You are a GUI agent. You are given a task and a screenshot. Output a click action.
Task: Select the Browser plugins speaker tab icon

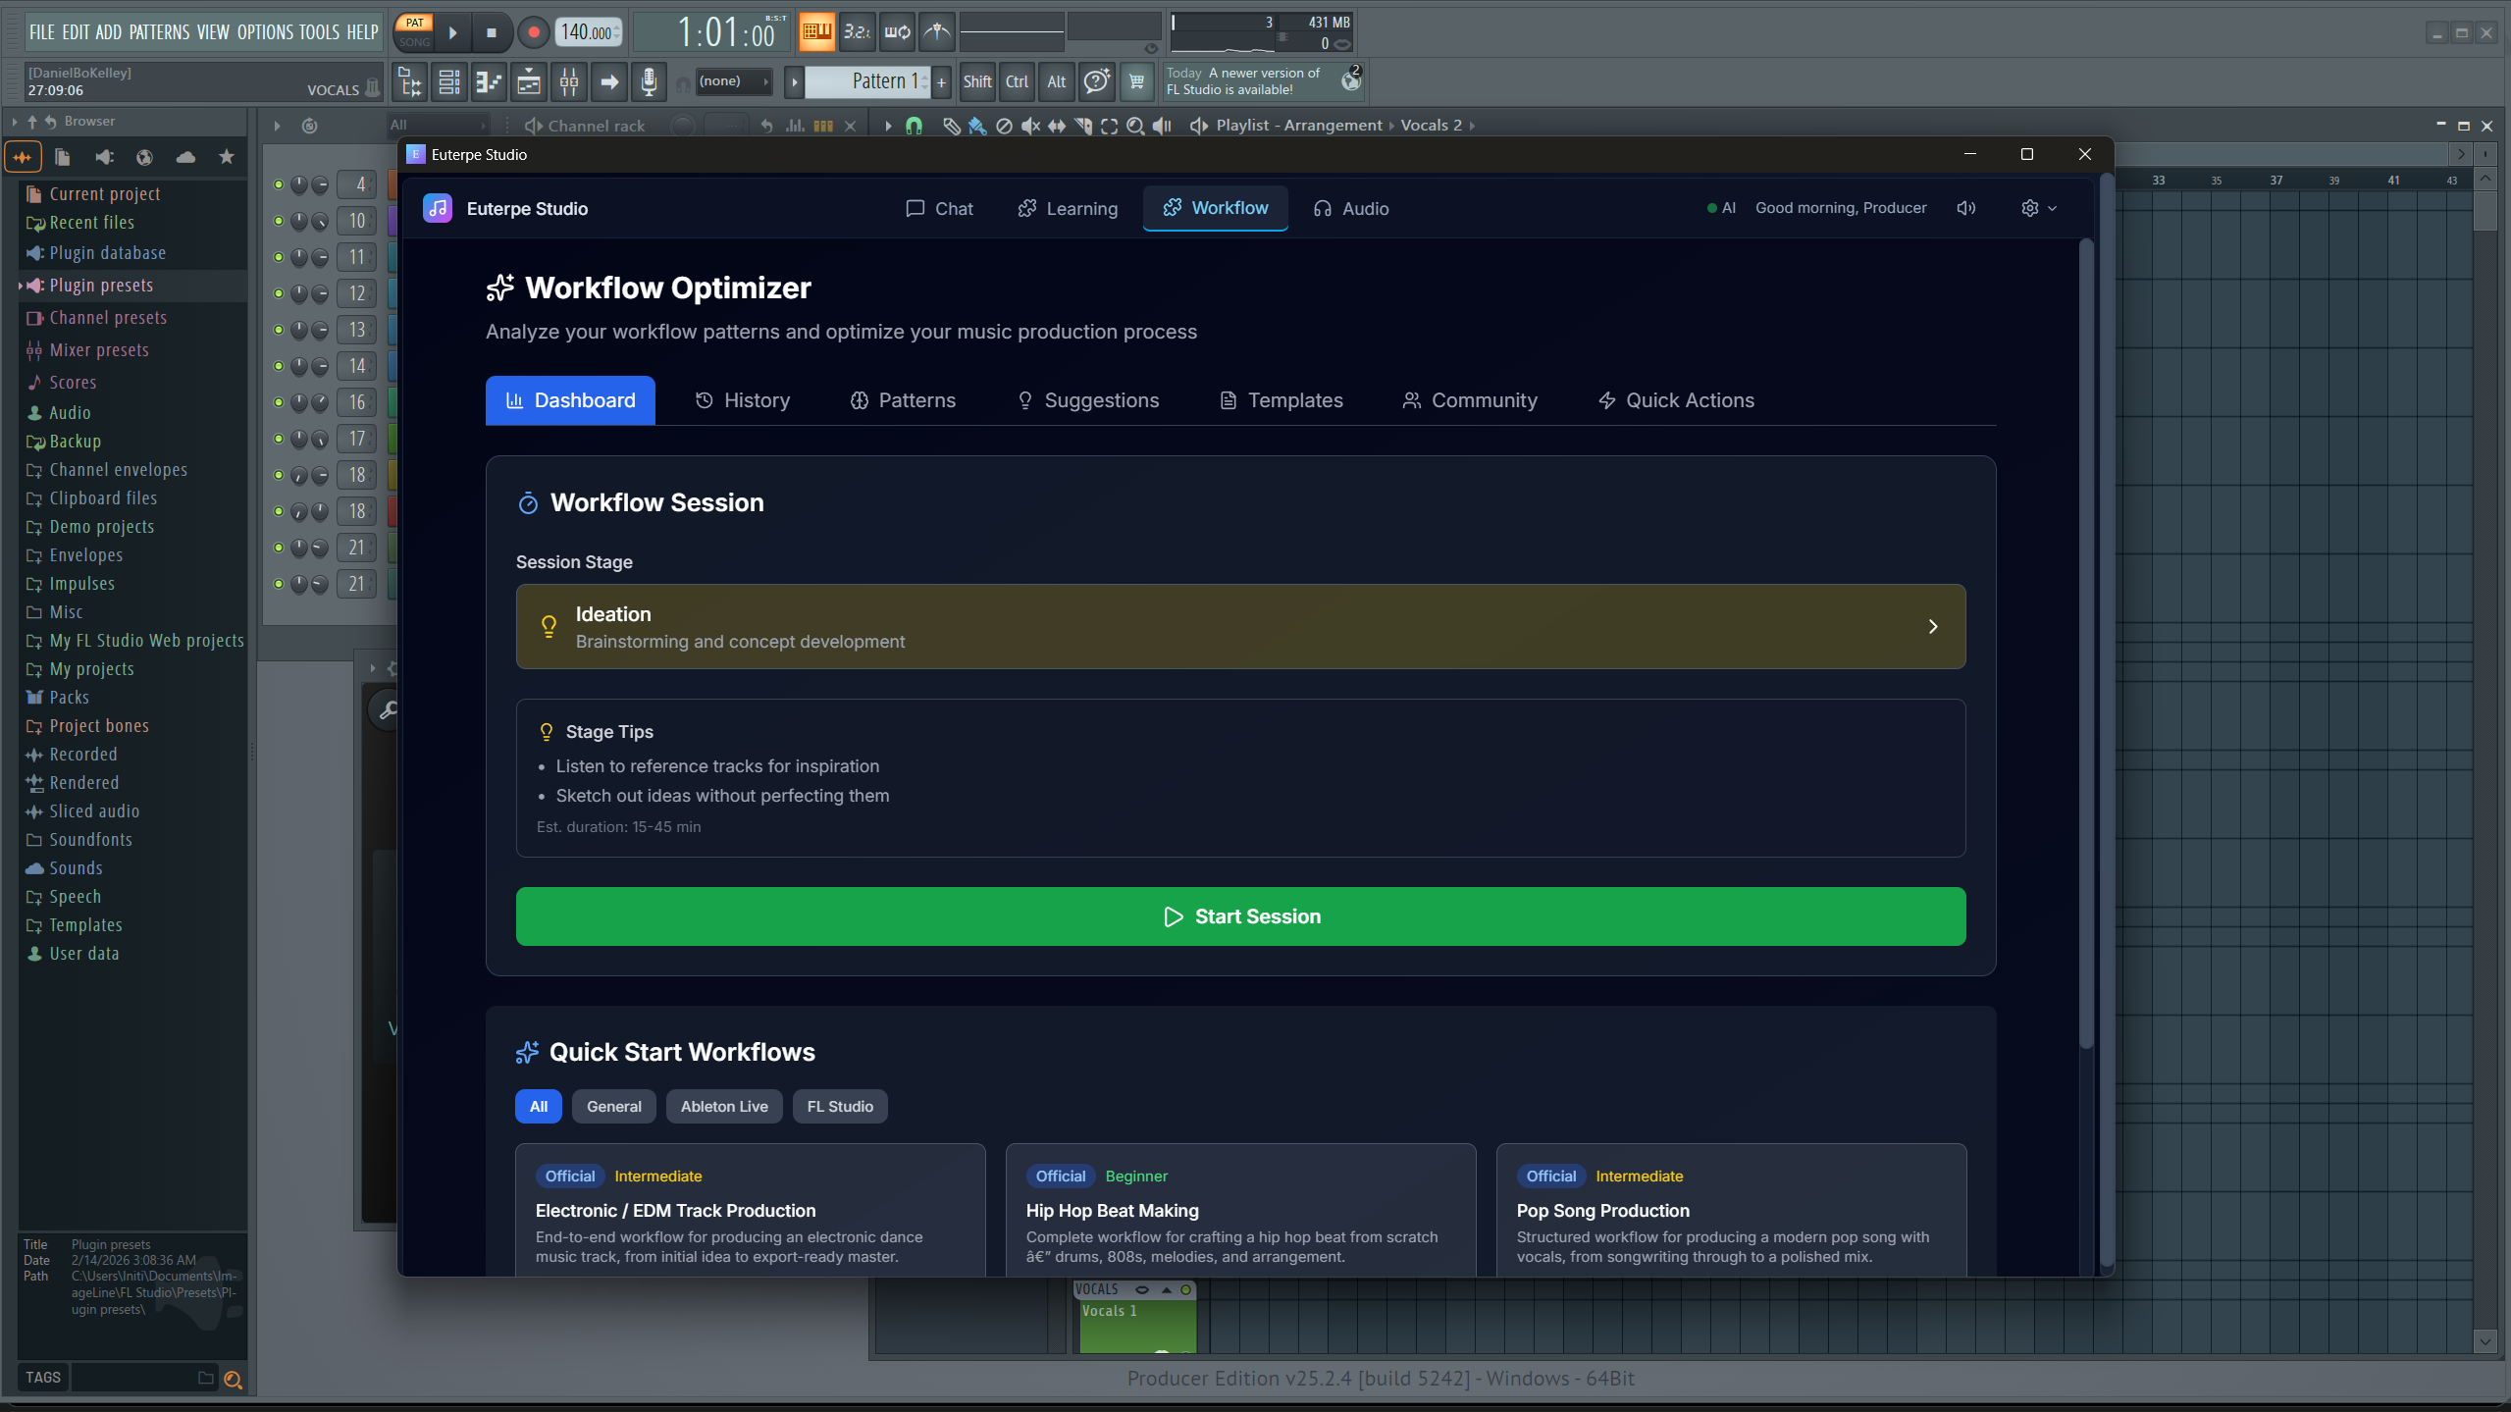[x=104, y=157]
